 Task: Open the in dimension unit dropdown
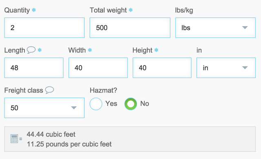coord(226,68)
